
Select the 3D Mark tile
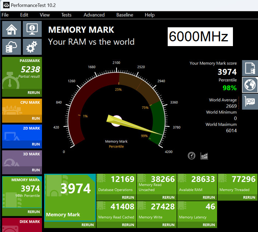[x=22, y=158]
